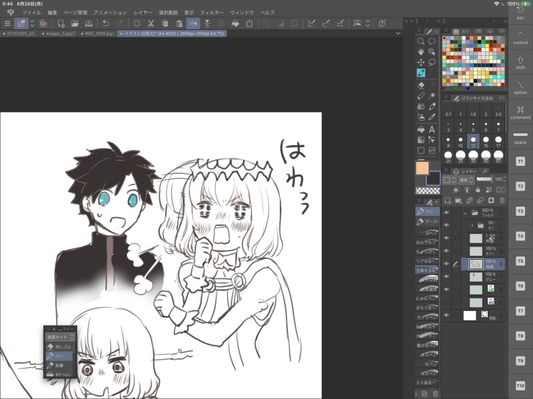Select the Fill bucket tool in tool palette
The width and height of the screenshot is (533, 399).
tap(421, 129)
